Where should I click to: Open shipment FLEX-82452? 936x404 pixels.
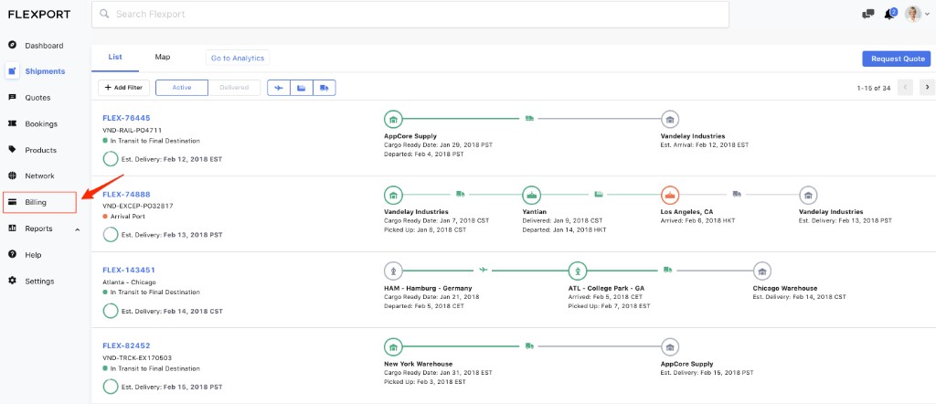click(x=126, y=346)
